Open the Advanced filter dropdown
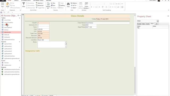This screenshot has height=96, width=170. tap(40, 5)
